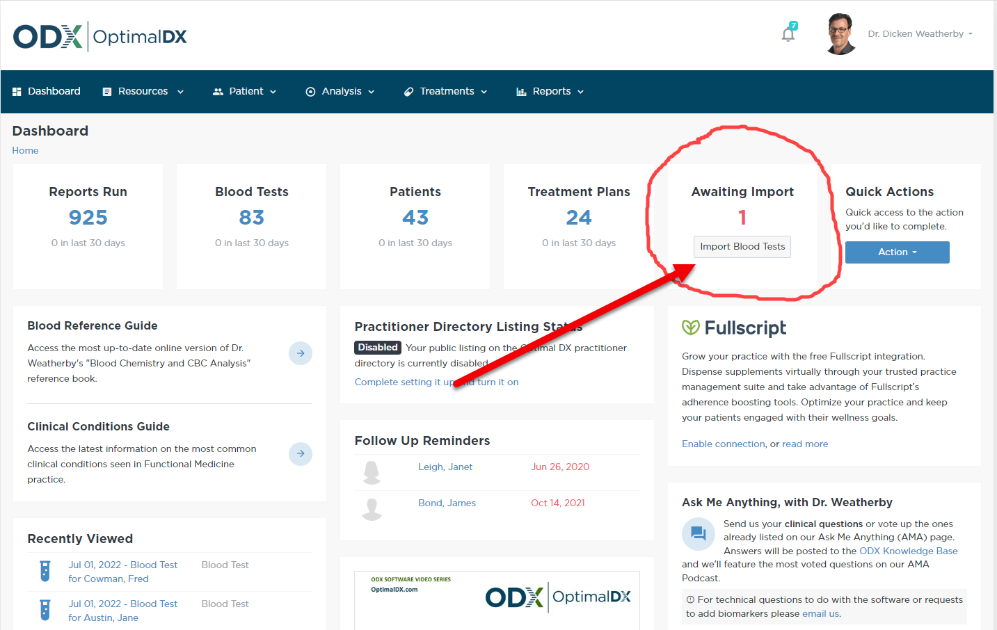Open the Analysis menu
The height and width of the screenshot is (630, 997).
pos(340,91)
